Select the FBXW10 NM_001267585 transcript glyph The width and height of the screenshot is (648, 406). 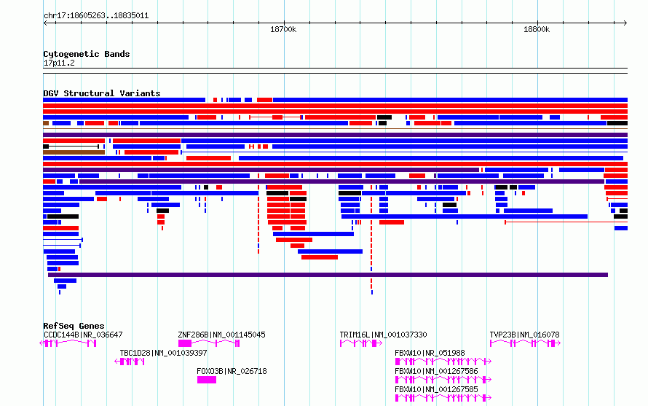[x=443, y=398]
